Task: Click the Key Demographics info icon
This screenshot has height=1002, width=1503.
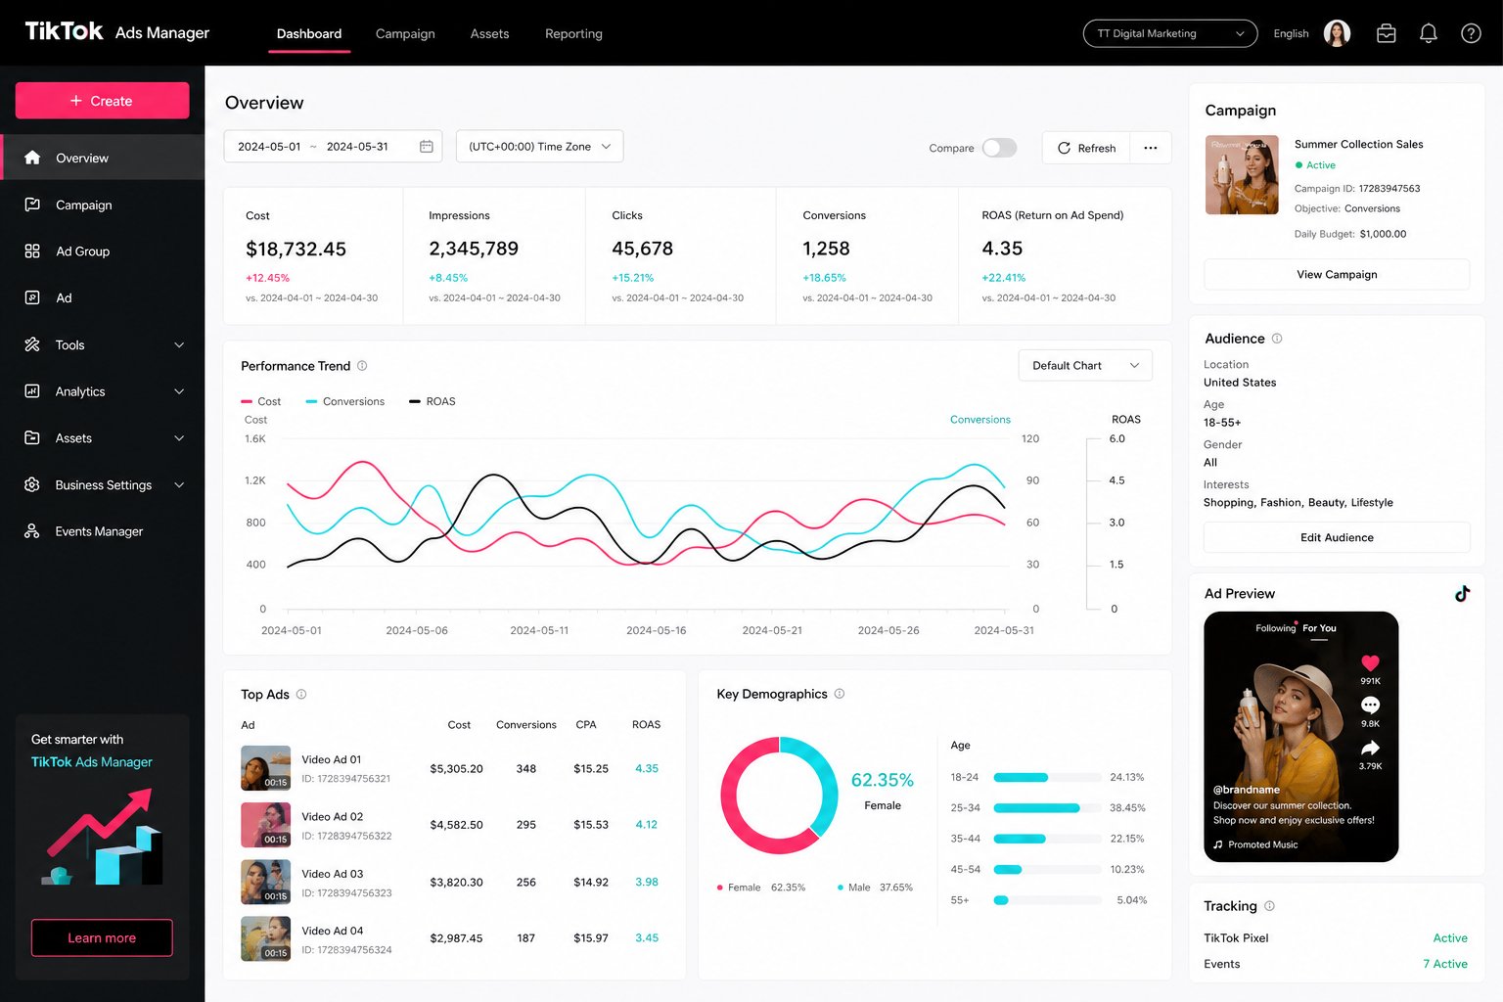Action: point(840,694)
